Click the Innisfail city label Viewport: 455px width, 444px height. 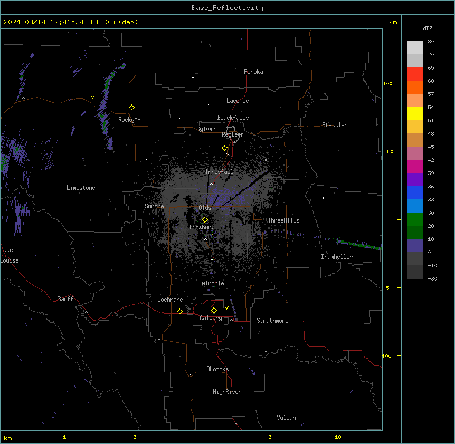coord(219,172)
